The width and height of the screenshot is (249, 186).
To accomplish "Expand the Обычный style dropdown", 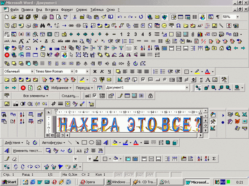I will pyautogui.click(x=32, y=71).
